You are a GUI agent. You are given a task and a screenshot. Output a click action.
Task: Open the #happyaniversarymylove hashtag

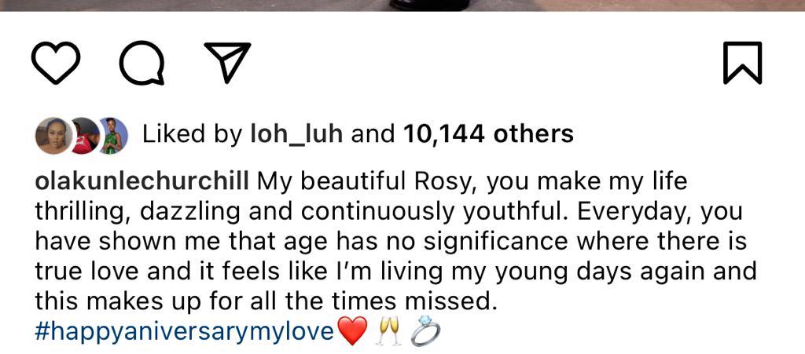[184, 333]
